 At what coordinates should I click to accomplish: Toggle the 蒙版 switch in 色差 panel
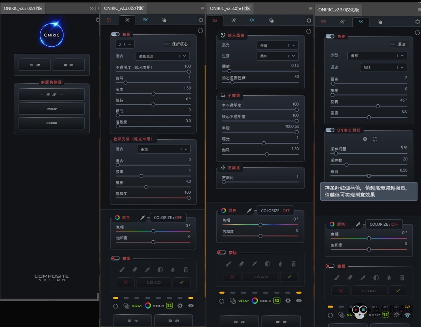[330, 266]
